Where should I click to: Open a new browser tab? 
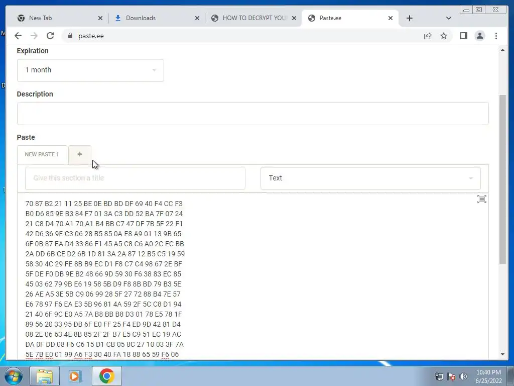click(410, 18)
